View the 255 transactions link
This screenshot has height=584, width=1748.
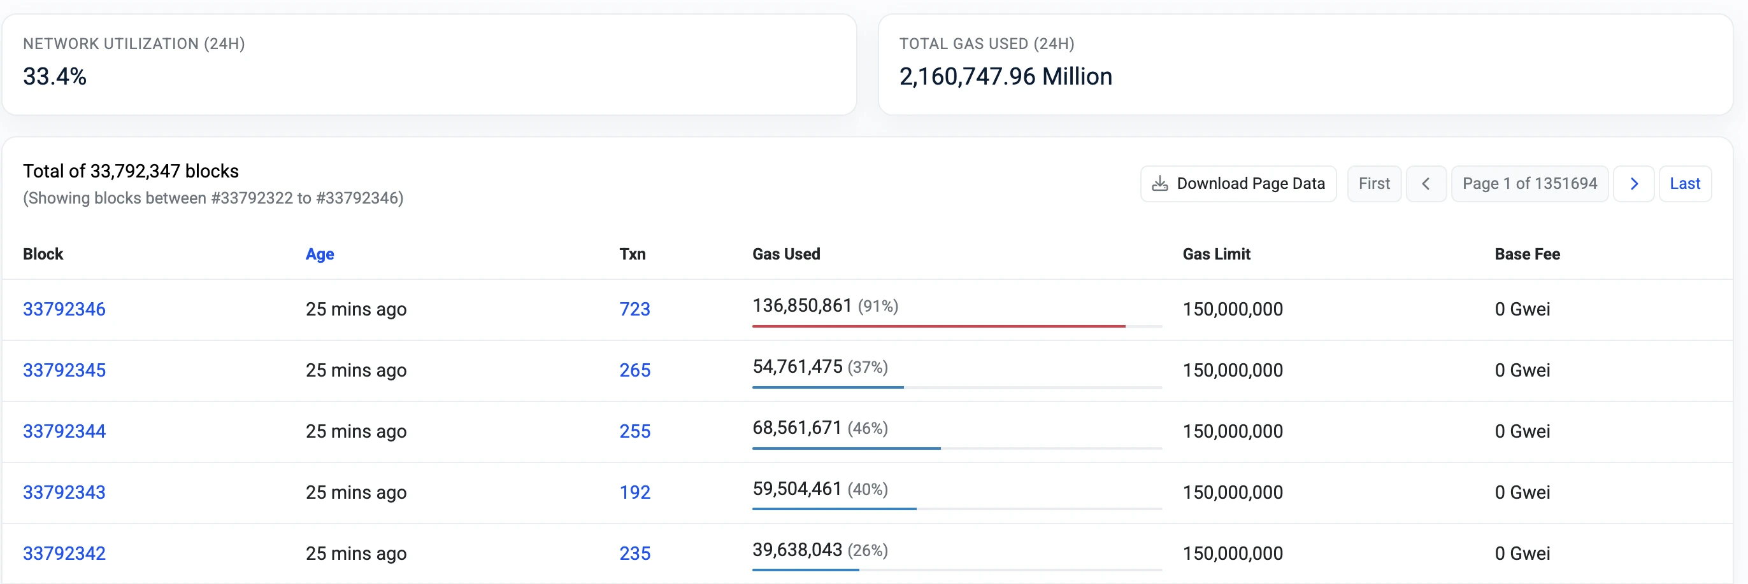634,431
